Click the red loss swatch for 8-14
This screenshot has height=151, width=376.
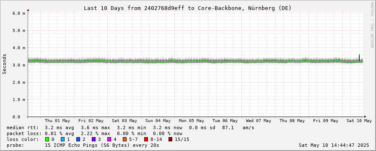pyautogui.click(x=146, y=139)
